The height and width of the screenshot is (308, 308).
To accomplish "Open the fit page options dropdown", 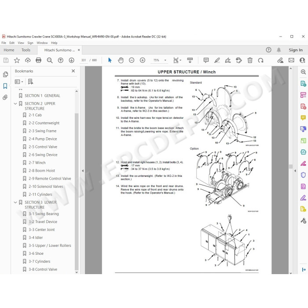I will [x=177, y=60].
